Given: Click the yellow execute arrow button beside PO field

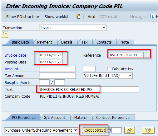Looking at the screenshot, I should tap(130, 130).
